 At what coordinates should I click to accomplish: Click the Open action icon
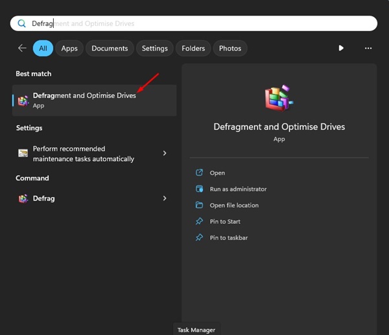(x=199, y=173)
